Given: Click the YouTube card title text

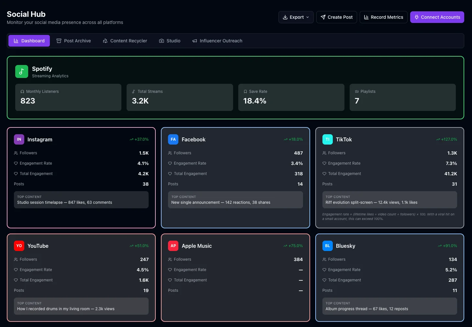Looking at the screenshot, I should [38, 246].
